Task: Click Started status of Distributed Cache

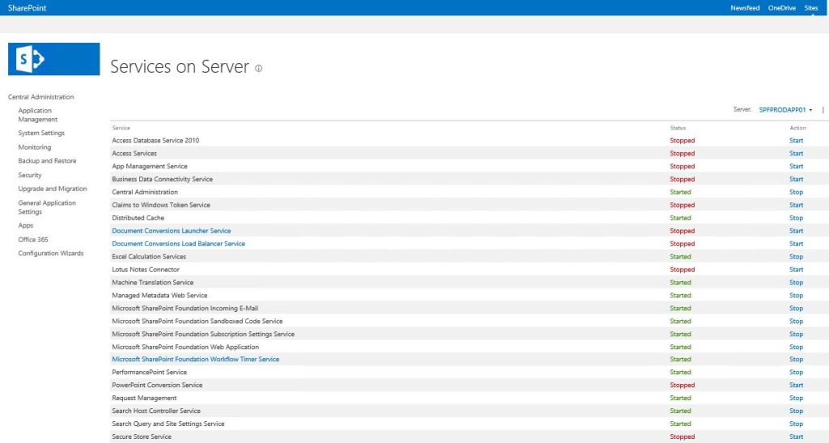Action: tap(680, 218)
